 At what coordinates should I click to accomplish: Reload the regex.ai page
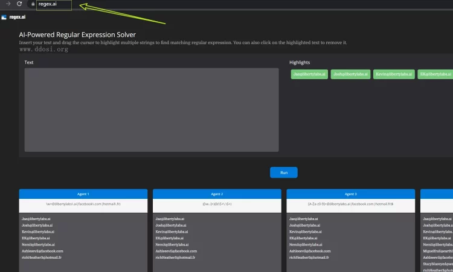click(19, 4)
